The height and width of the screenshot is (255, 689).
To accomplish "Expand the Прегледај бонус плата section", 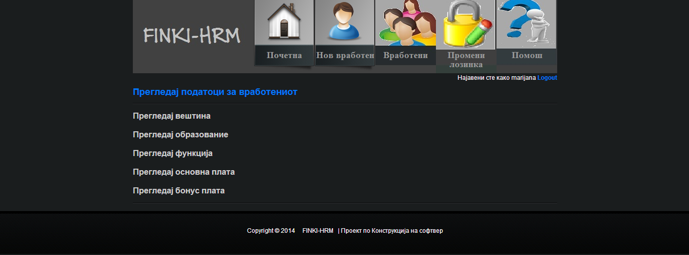I will coord(179,191).
